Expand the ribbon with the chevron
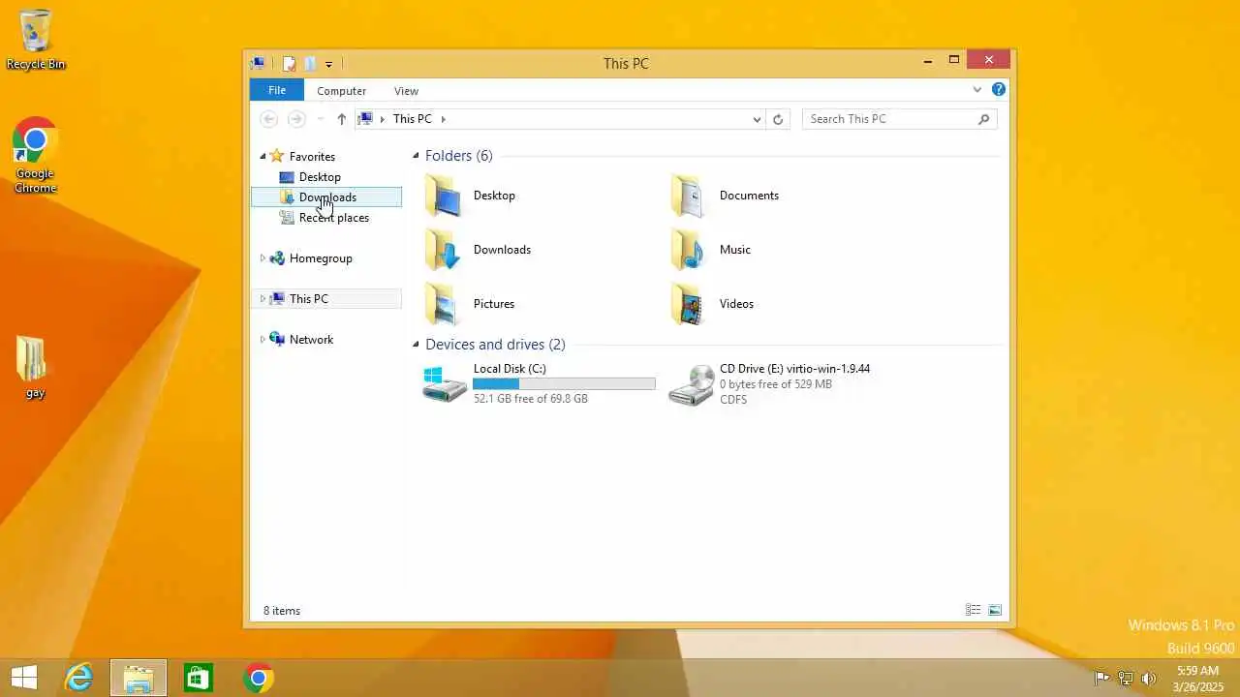 pyautogui.click(x=976, y=90)
